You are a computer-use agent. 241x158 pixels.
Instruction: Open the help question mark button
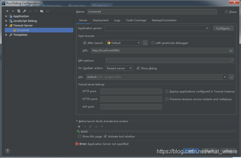[8, 151]
